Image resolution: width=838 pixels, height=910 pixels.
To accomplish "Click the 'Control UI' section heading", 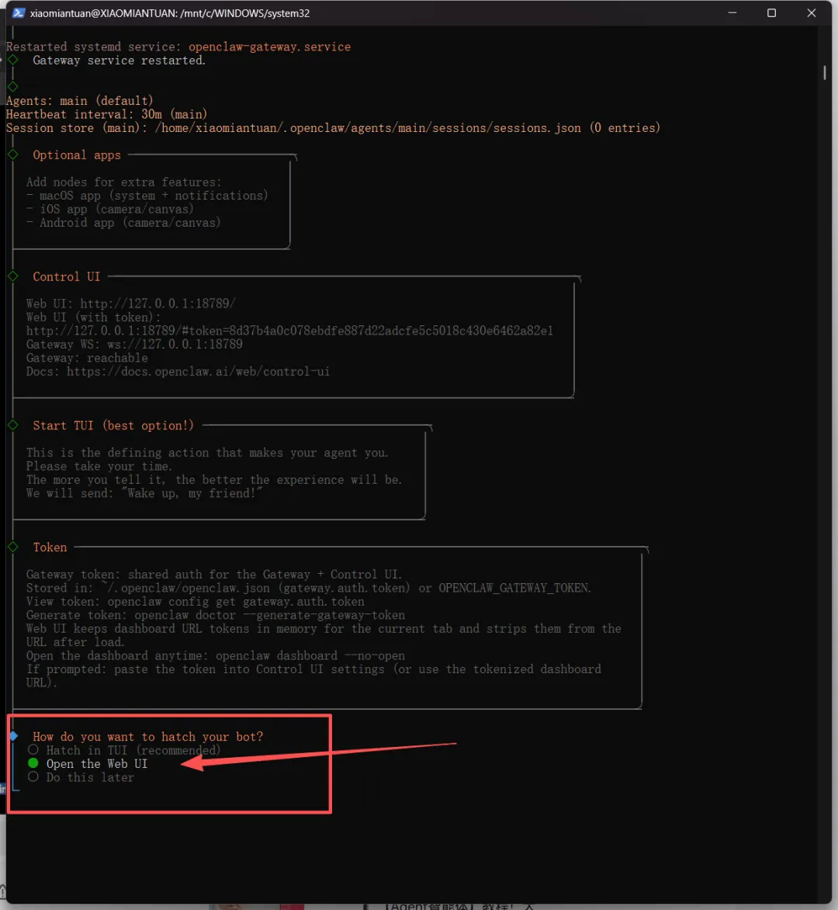I will 66,277.
